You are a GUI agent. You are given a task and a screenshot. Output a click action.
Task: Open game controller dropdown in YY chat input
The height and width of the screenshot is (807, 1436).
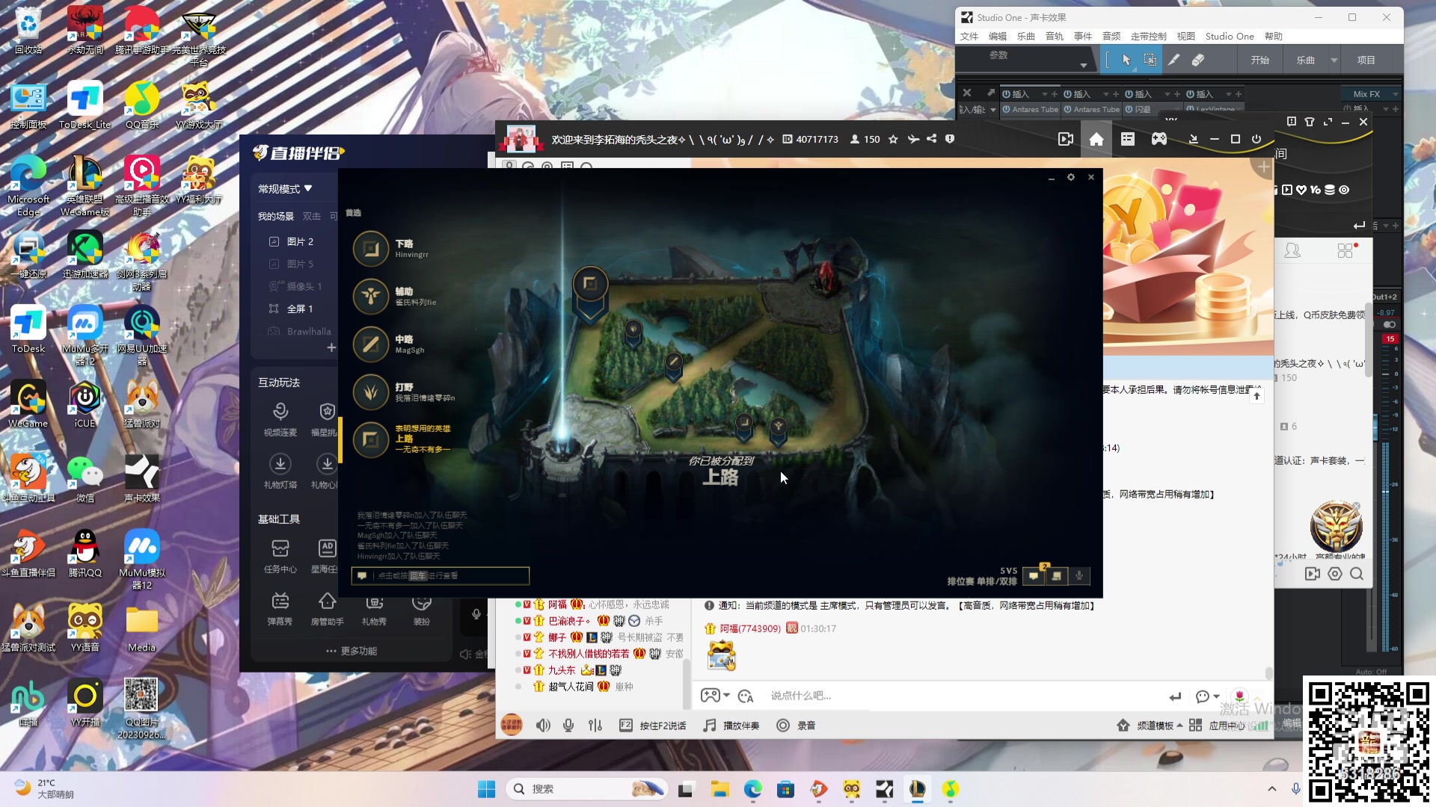point(715,696)
